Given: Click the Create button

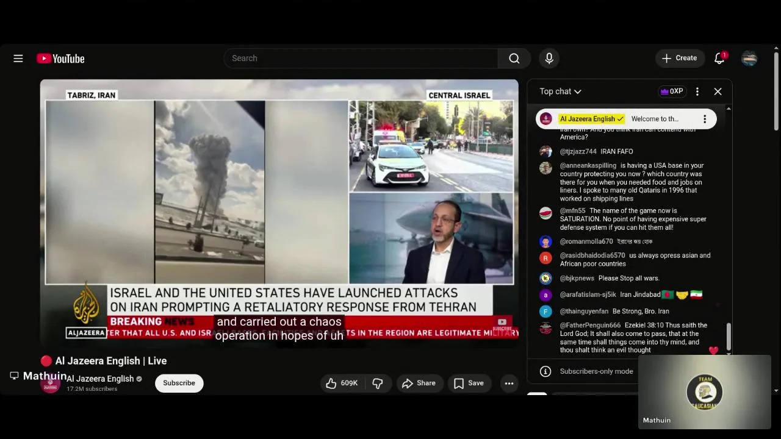Looking at the screenshot, I should (679, 58).
